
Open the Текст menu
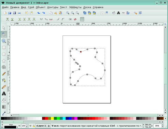64,7
